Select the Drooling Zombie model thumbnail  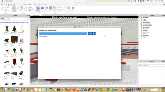coord(14,51)
